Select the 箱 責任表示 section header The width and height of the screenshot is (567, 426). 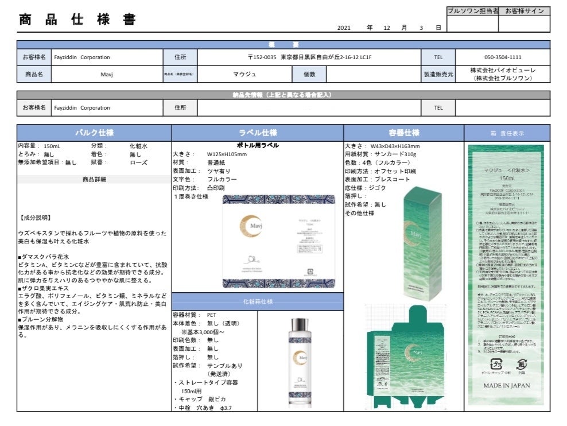(x=507, y=133)
